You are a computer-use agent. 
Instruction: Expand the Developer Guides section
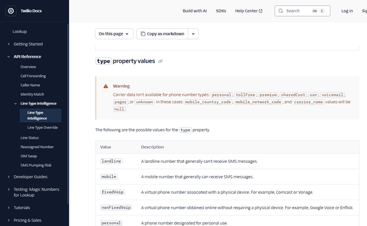(x=8, y=177)
